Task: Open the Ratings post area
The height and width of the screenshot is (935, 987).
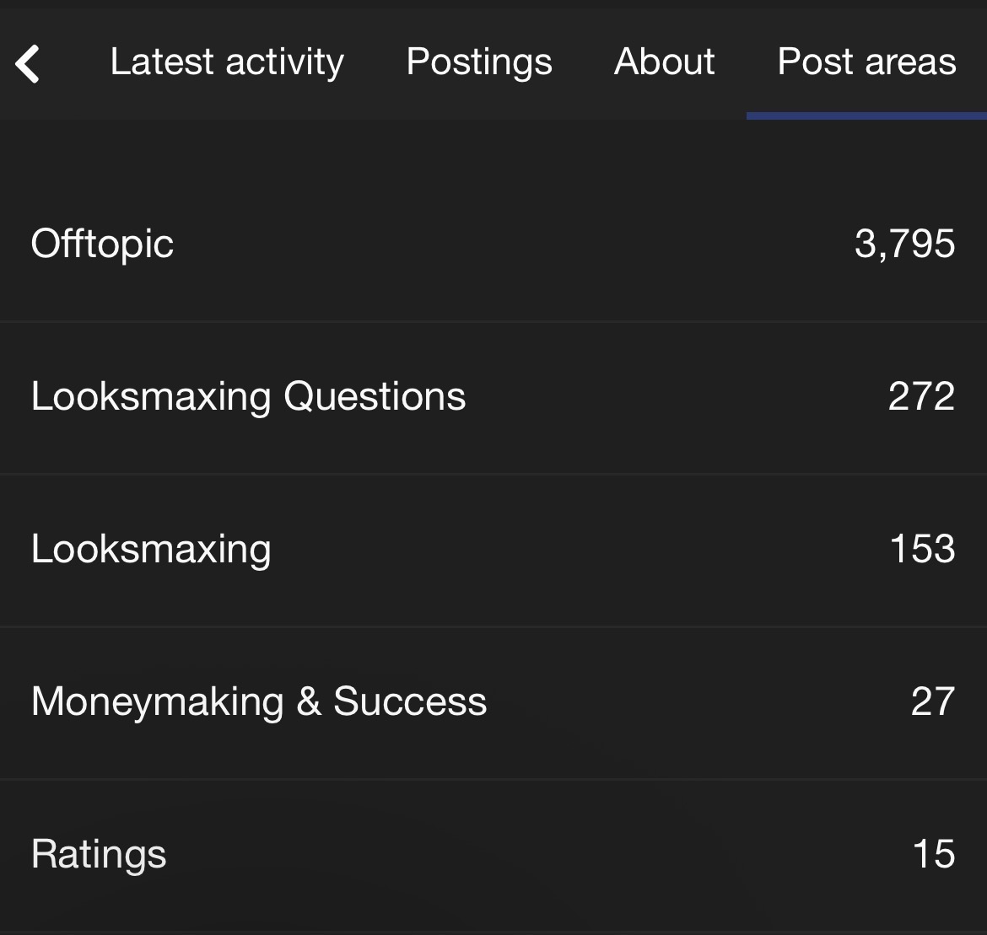Action: click(99, 854)
